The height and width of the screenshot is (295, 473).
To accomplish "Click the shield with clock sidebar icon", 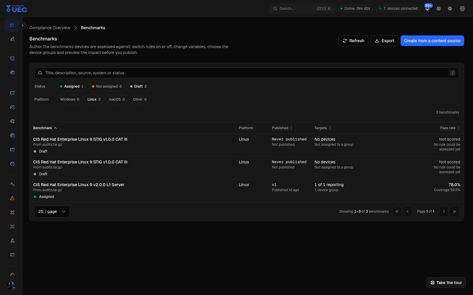I will pos(12,255).
